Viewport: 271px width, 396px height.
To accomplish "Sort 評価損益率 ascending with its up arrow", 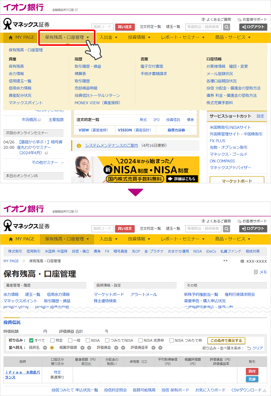I will pyautogui.click(x=160, y=347).
